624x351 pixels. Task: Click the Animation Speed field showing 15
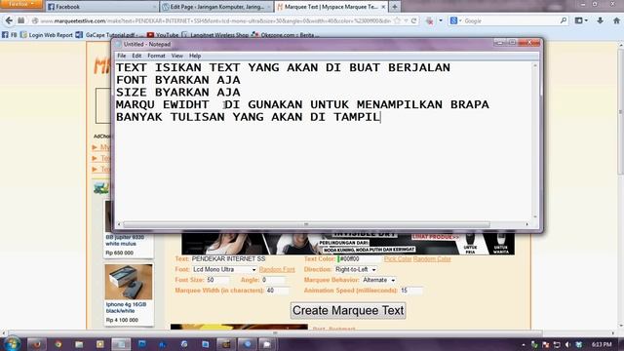(x=411, y=291)
